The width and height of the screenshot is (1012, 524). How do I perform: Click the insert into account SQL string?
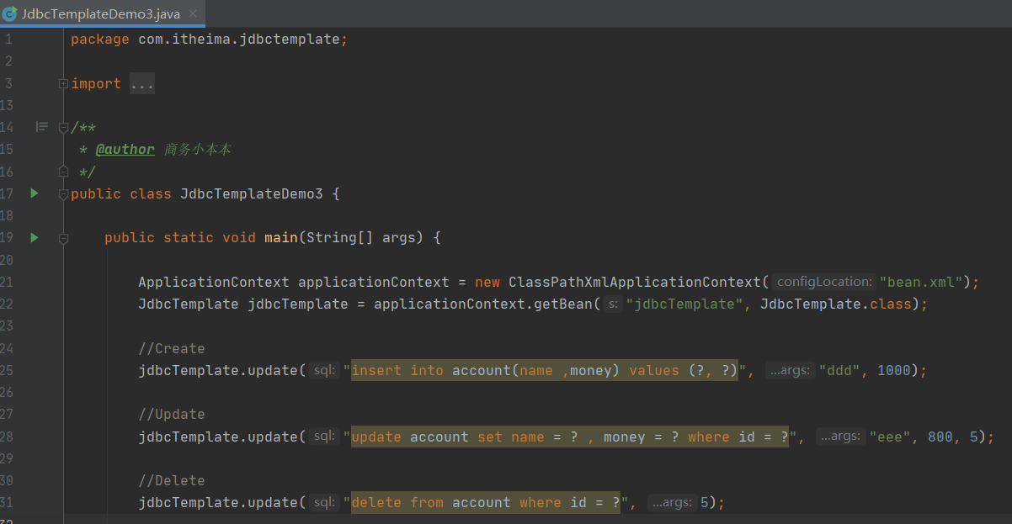click(545, 370)
